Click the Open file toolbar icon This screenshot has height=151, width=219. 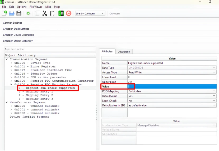click(12, 13)
